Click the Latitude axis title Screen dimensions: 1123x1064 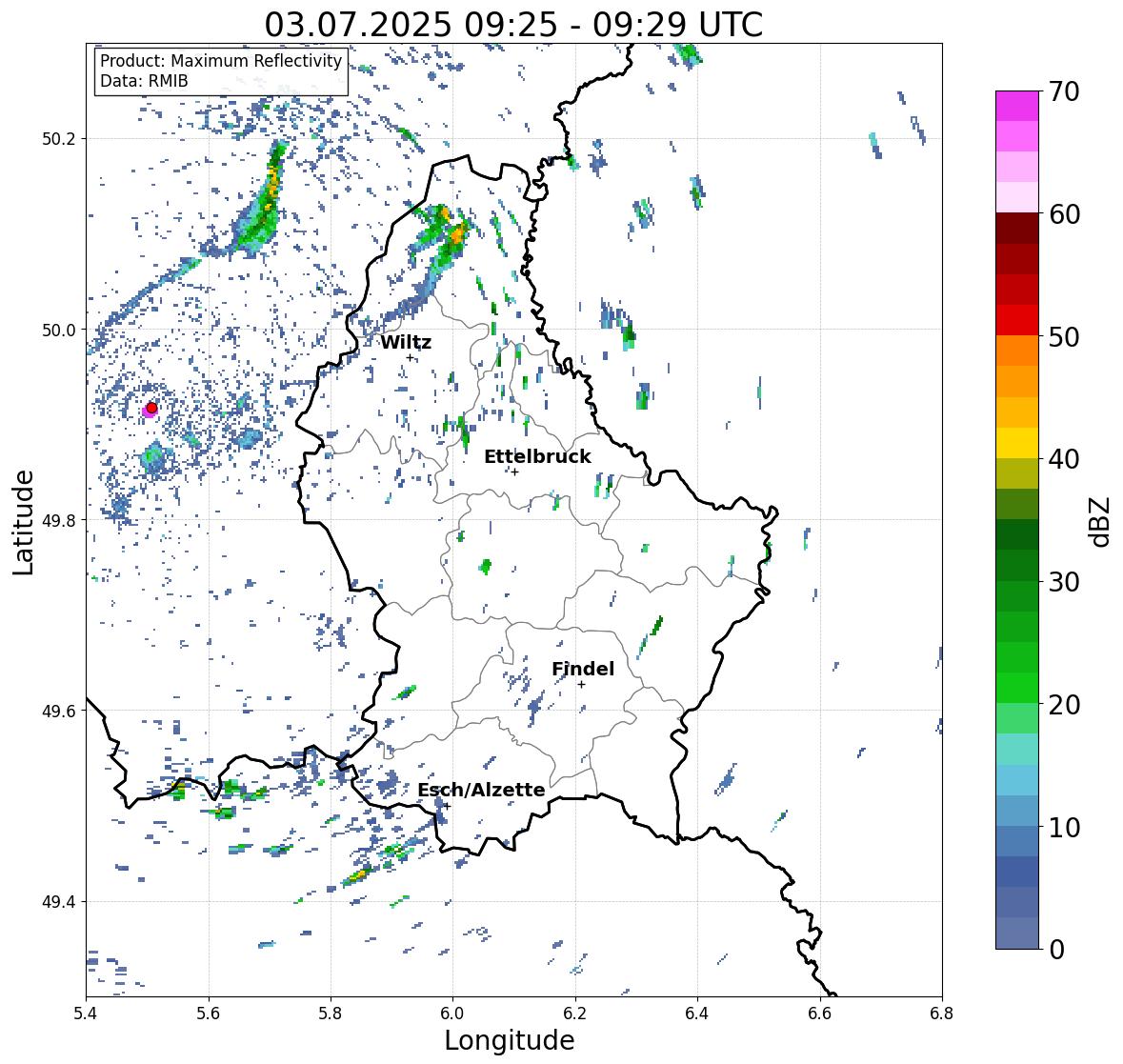coord(23,522)
